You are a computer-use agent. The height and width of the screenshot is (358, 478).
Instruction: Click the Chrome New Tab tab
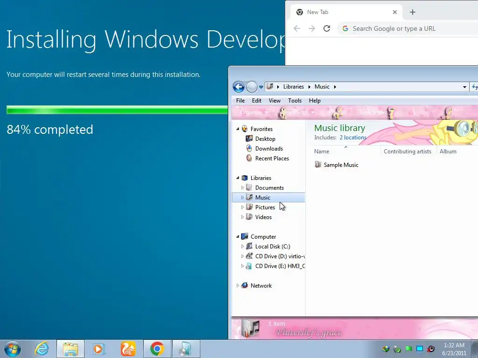click(345, 12)
